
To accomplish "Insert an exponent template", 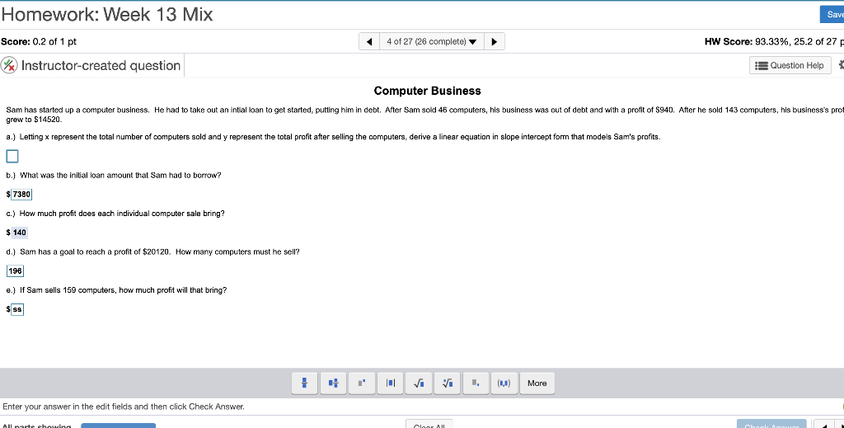I will point(362,383).
